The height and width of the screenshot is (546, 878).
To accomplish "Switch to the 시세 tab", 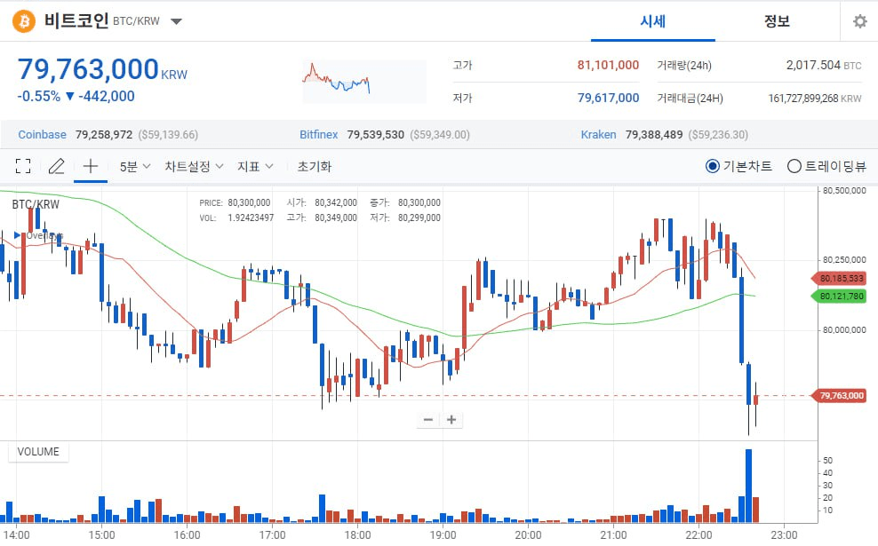I will point(653,21).
